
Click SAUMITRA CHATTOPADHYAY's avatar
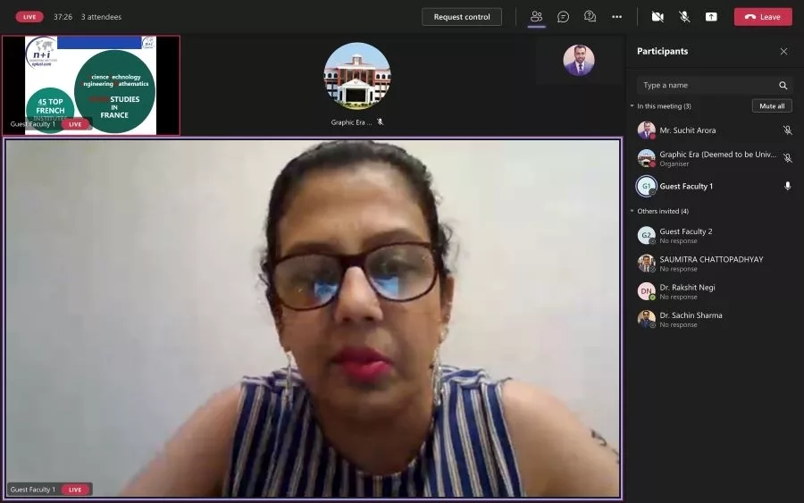click(646, 264)
